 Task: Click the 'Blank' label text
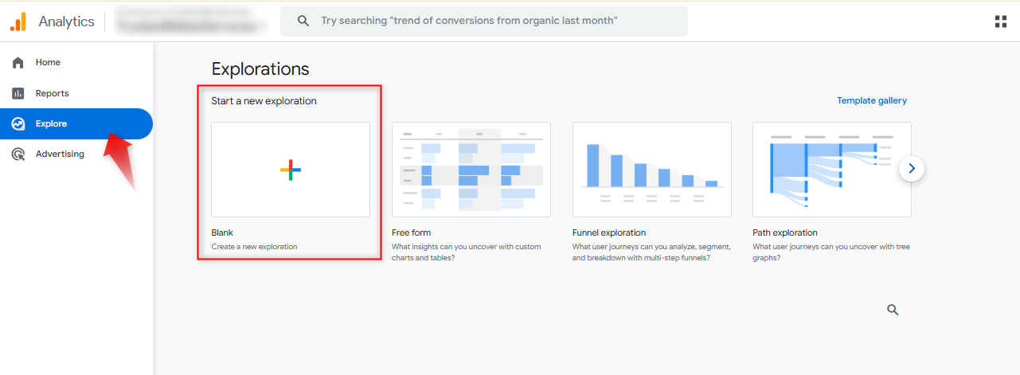coord(222,232)
